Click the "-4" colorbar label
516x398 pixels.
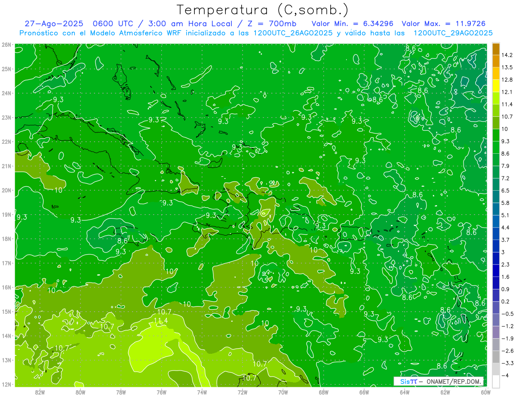click(505, 375)
